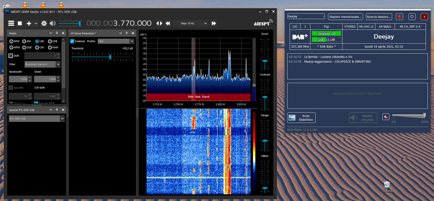Click the tuning style double-arrow icon
This screenshot has height=201, width=434.
coord(159,23)
